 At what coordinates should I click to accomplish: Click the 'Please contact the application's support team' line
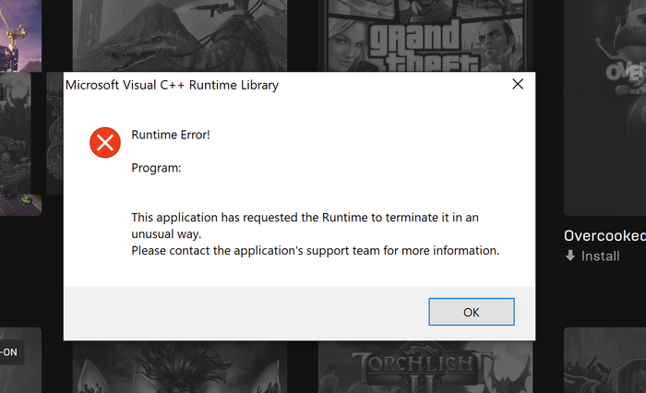[x=316, y=250]
